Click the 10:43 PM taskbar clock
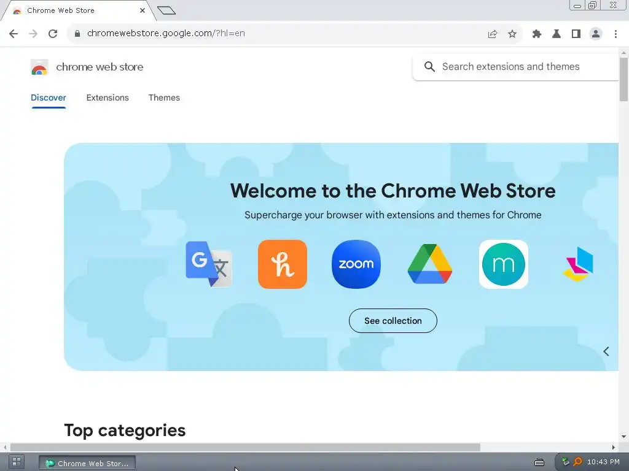This screenshot has width=629, height=471. point(603,462)
